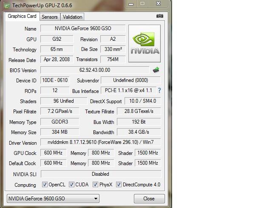Click the maximize window button
Screen dimensions: 261x208
142,4
